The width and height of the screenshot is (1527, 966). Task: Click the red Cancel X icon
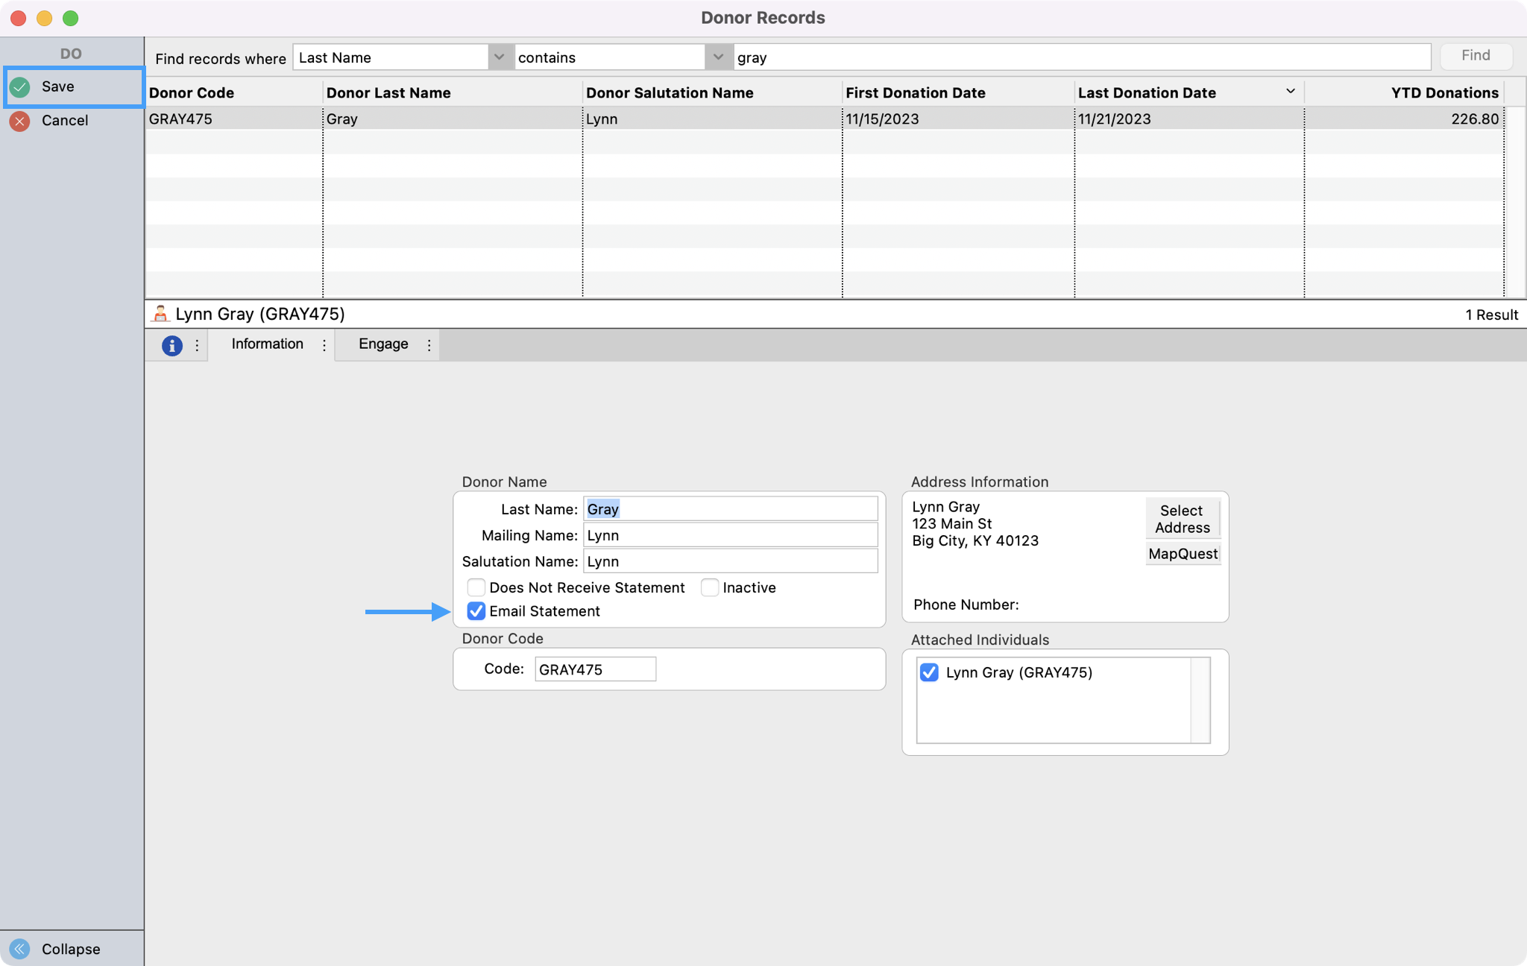point(20,121)
